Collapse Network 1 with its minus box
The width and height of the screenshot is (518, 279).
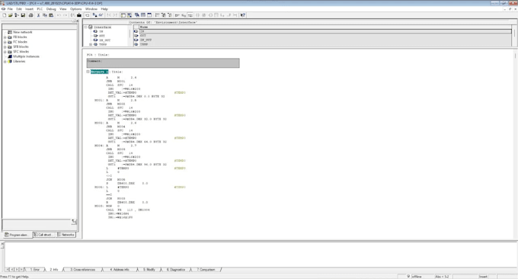(88, 72)
